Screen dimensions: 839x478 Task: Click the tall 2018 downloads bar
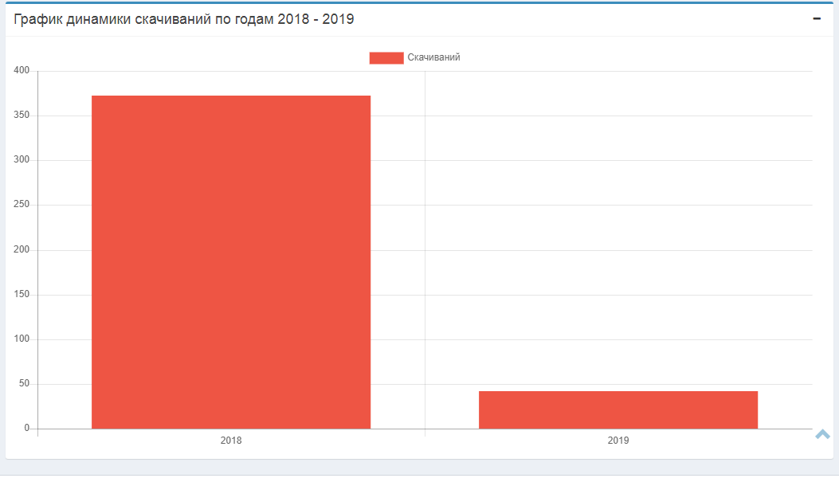231,263
